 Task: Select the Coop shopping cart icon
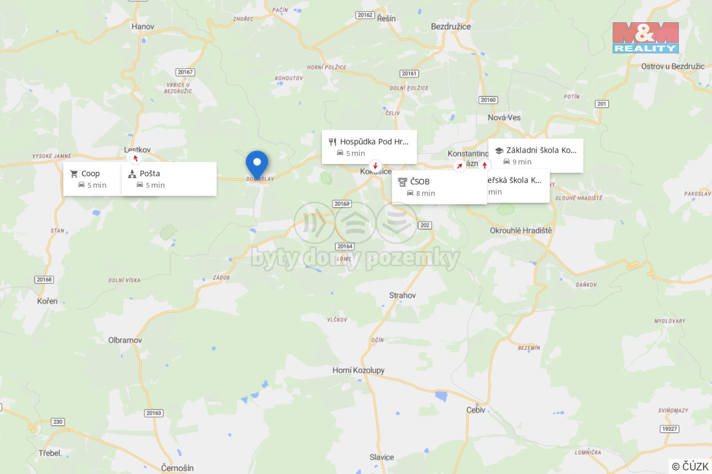click(x=74, y=174)
